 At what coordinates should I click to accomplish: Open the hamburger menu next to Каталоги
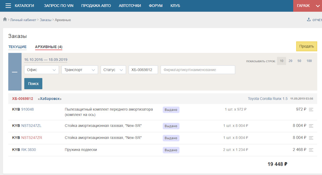click(x=8, y=6)
